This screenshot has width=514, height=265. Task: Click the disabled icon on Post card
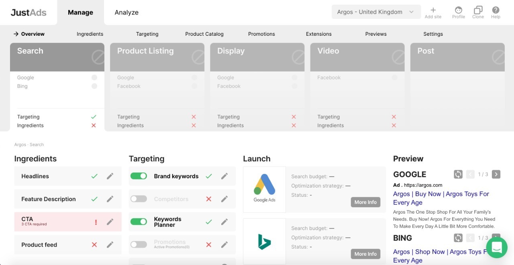click(x=498, y=57)
